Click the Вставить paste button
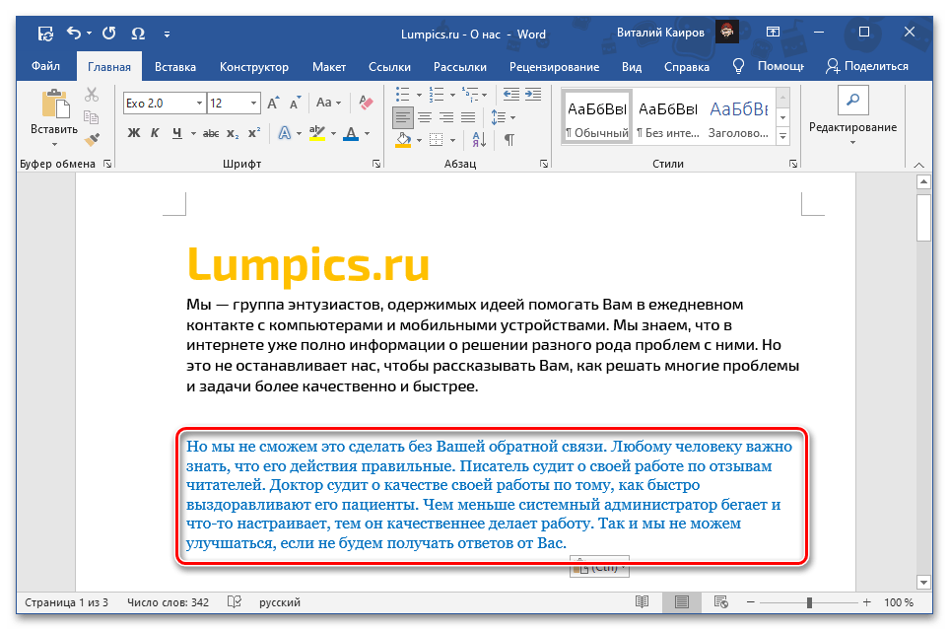This screenshot has width=949, height=630. click(53, 116)
